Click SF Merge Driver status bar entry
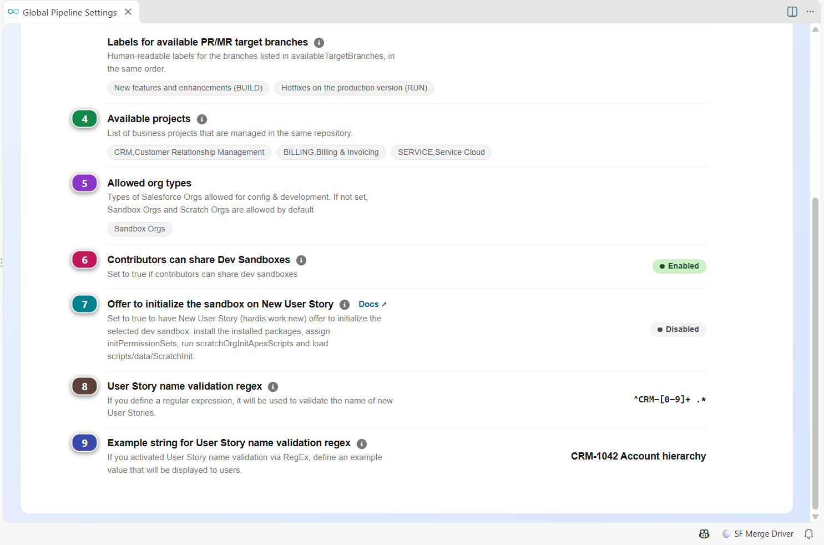This screenshot has height=545, width=824. [x=758, y=534]
